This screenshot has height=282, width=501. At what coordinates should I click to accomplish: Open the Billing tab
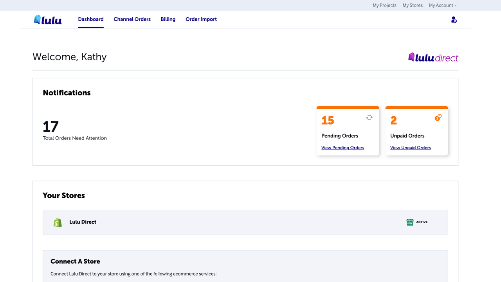[168, 19]
